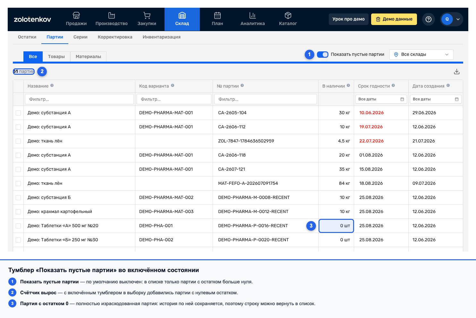Open the Производство section icon
The height and width of the screenshot is (318, 476).
pyautogui.click(x=112, y=15)
